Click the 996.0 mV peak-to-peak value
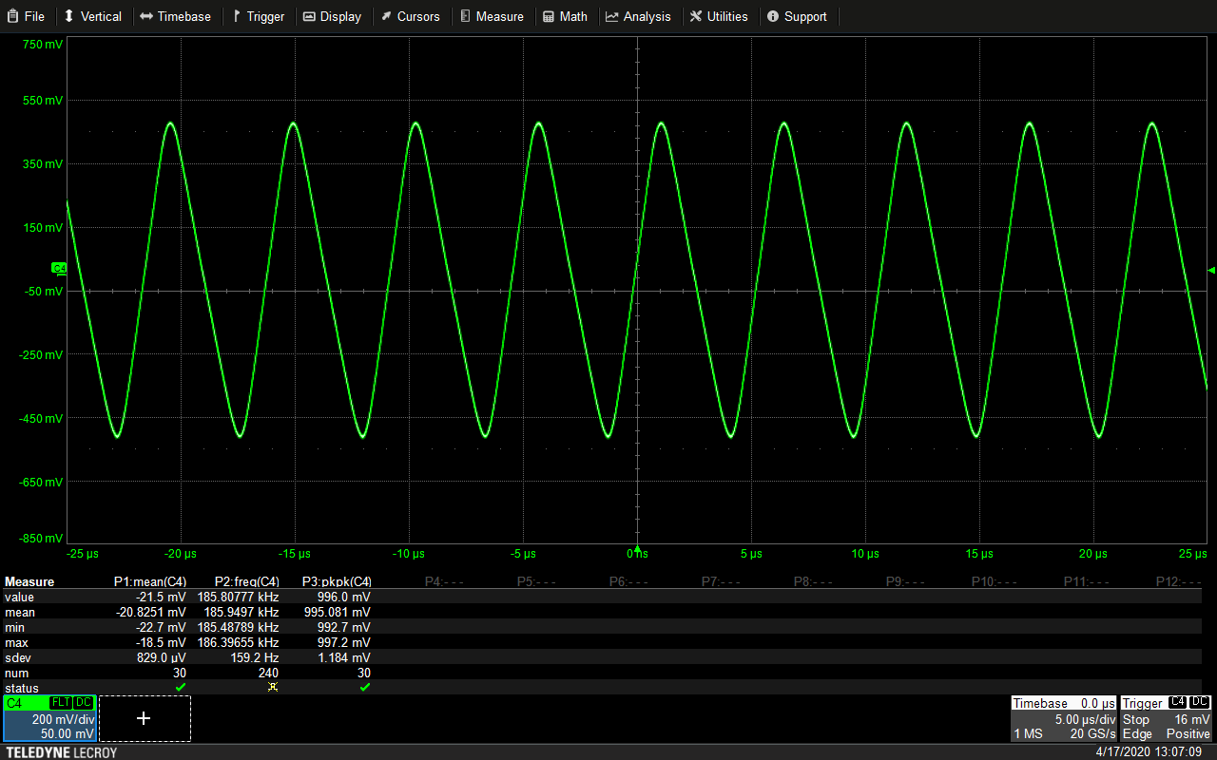1217x760 pixels. pos(342,597)
